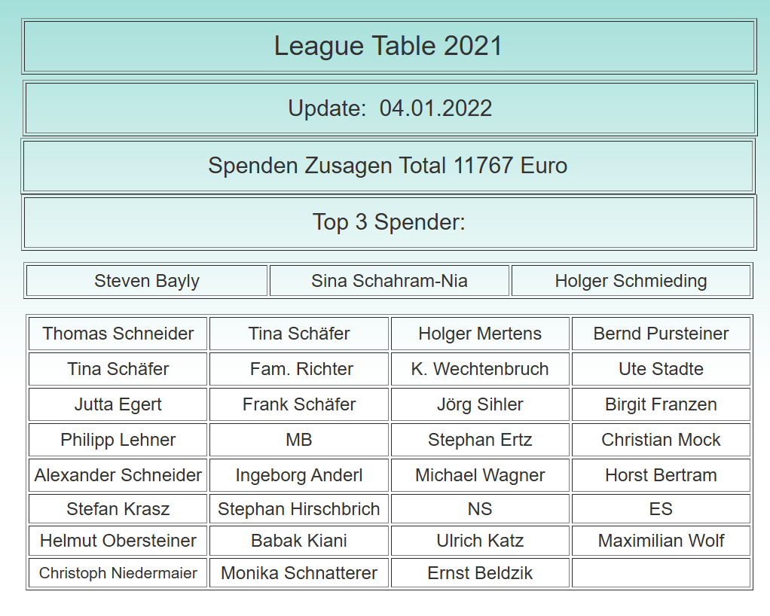Select Bernd Pursteiner entry
770x616 pixels.
pyautogui.click(x=661, y=334)
